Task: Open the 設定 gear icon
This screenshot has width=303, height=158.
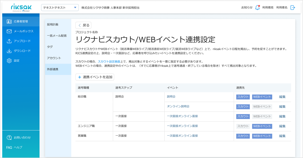Action: coord(9,61)
